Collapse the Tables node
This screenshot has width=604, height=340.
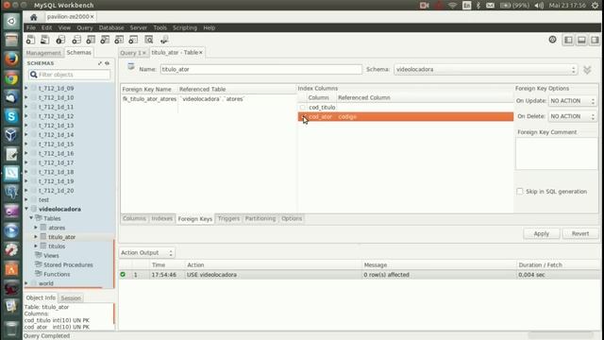coord(31,218)
